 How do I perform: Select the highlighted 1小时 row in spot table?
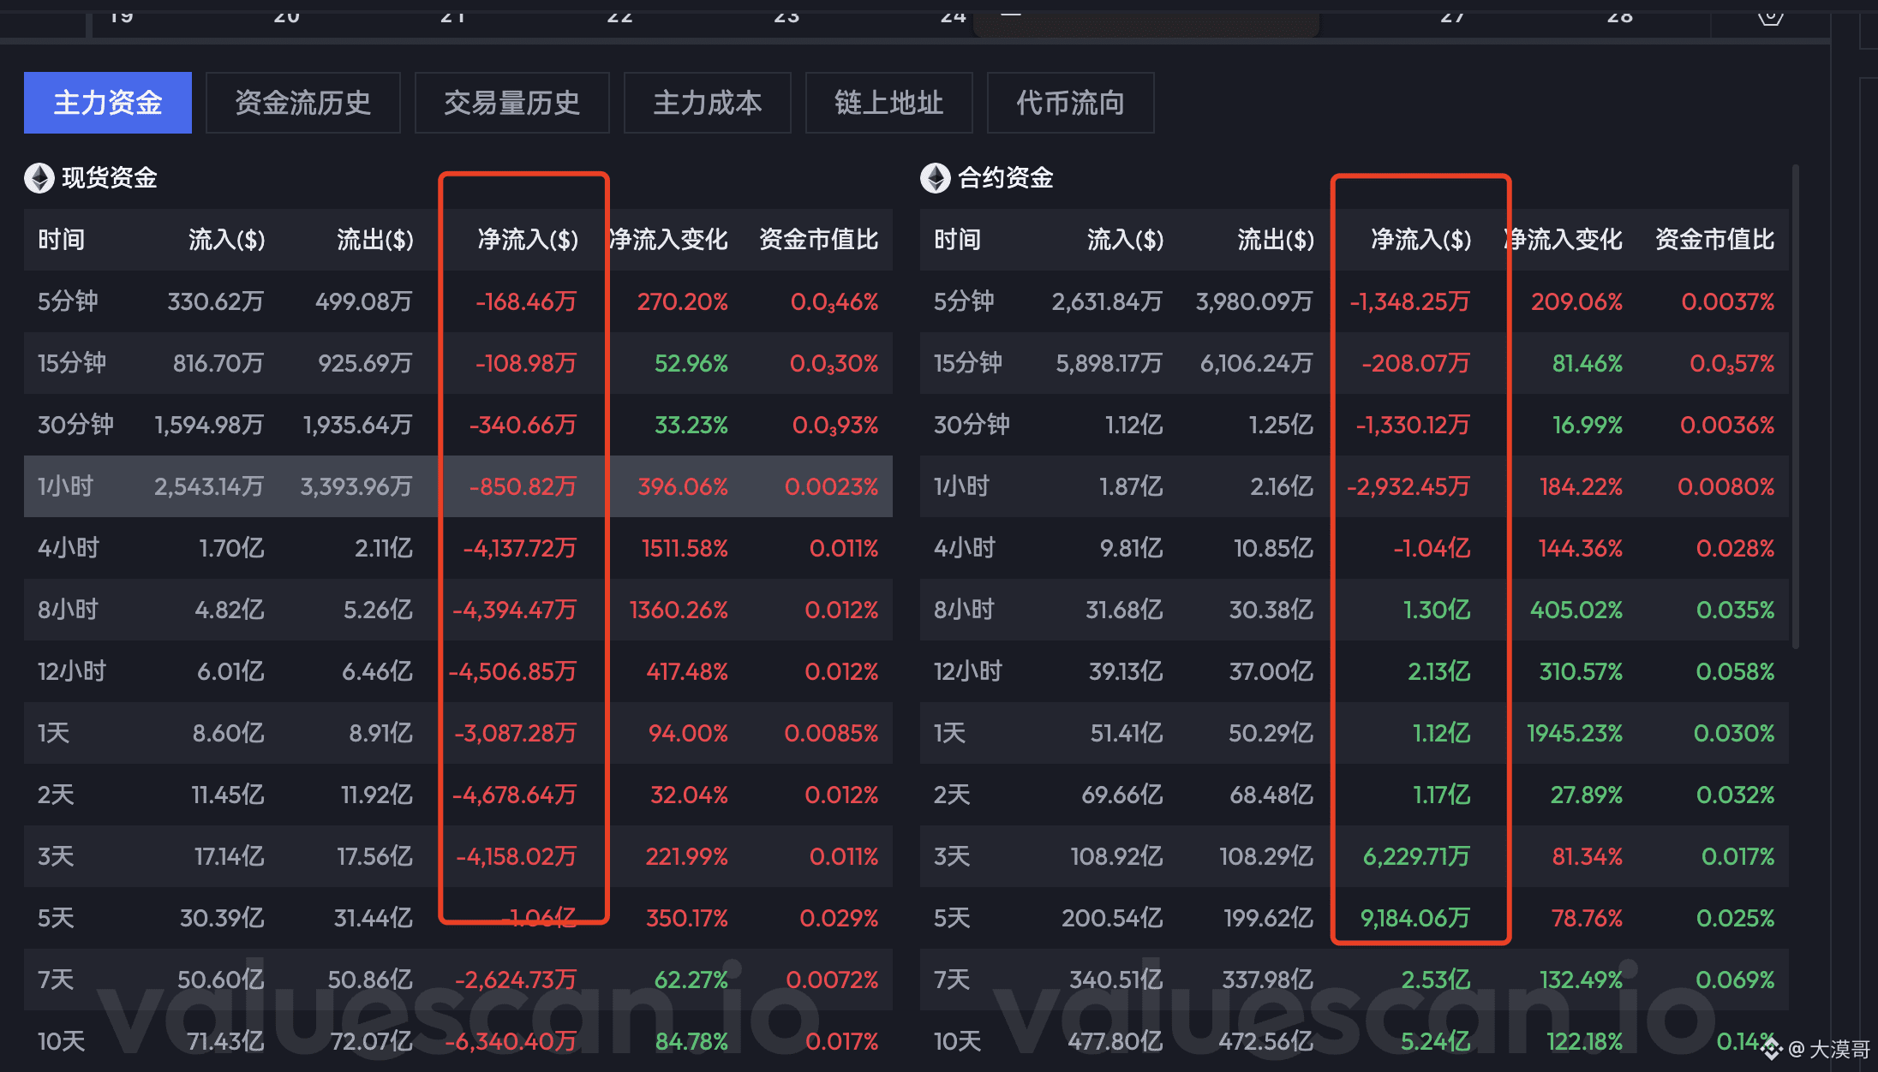[65, 486]
